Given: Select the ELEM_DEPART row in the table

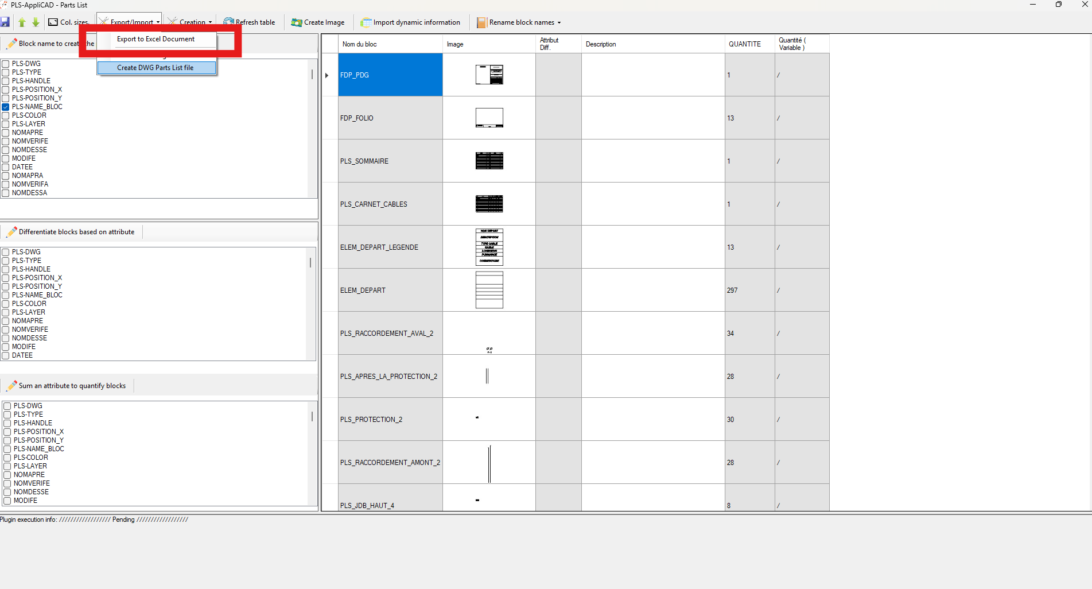Looking at the screenshot, I should pos(390,290).
